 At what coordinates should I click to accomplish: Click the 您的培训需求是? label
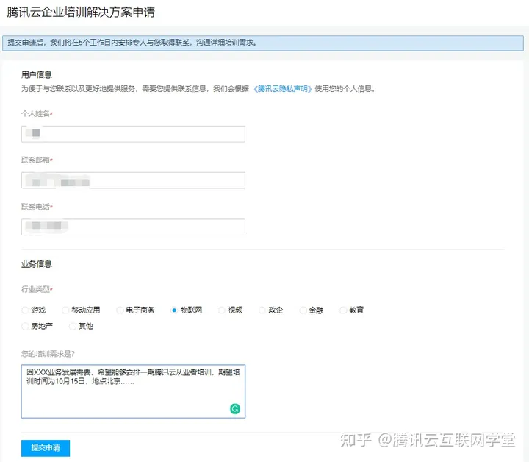(x=48, y=354)
